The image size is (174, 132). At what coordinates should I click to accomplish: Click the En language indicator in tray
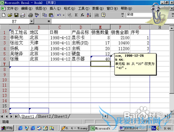153,128
